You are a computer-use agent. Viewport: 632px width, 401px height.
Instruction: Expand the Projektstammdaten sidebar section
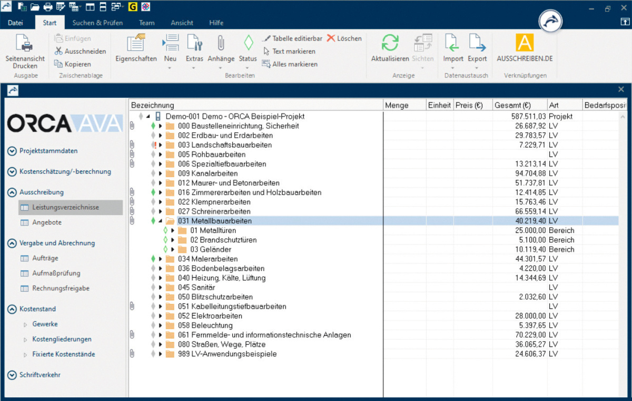coord(12,151)
